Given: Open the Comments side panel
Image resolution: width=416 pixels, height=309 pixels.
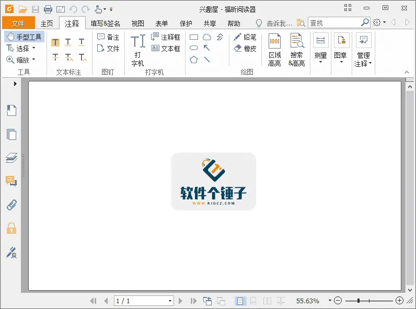Looking at the screenshot, I should 11,181.
